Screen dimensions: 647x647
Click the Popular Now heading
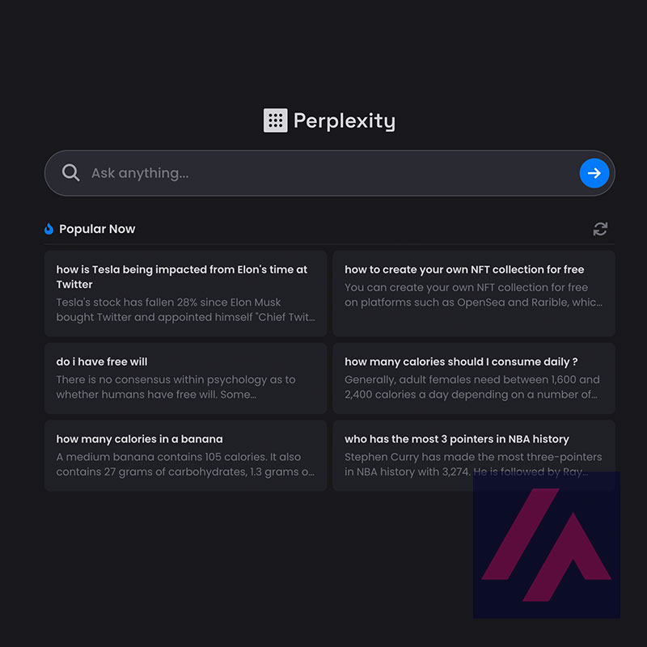click(x=97, y=229)
